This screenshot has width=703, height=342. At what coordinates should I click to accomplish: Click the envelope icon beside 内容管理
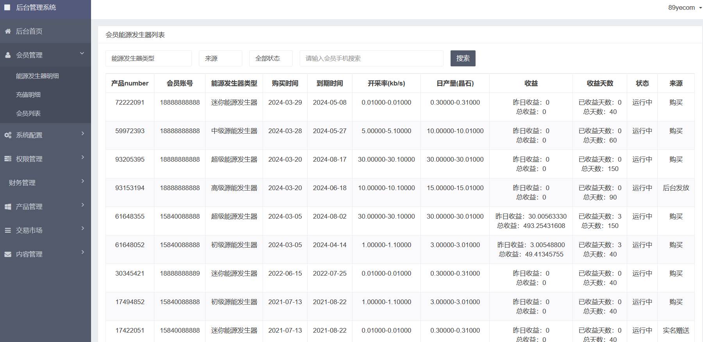8,254
